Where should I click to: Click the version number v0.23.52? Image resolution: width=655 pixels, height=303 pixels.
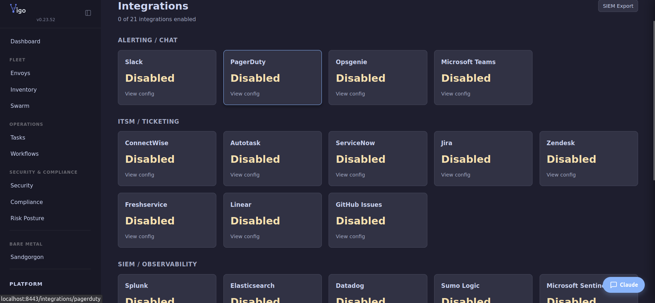point(46,20)
